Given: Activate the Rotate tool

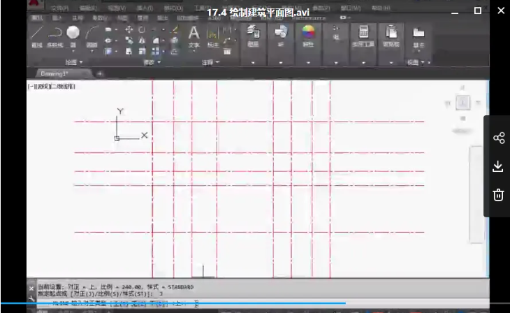Looking at the screenshot, I should pyautogui.click(x=142, y=29).
